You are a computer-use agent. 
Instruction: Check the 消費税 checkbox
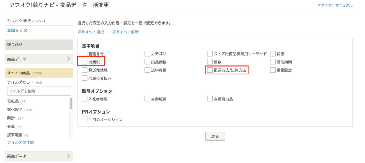[x=84, y=62]
